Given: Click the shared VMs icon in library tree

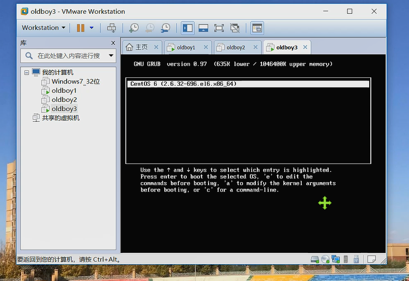Looking at the screenshot, I should pyautogui.click(x=36, y=118).
